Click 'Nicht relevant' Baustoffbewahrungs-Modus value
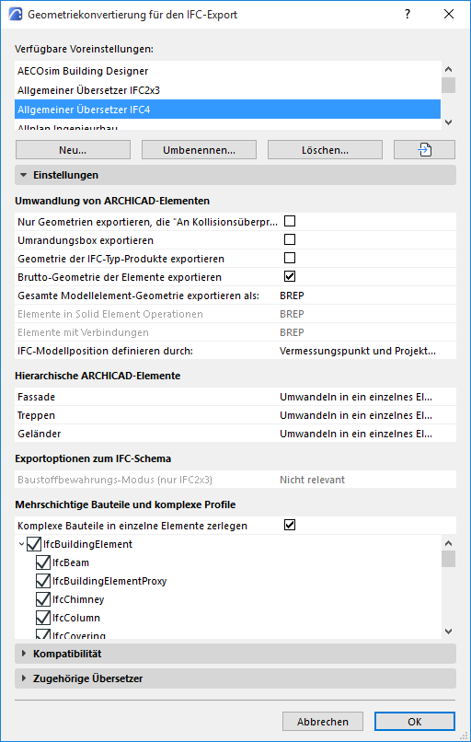This screenshot has height=742, width=471. [x=312, y=480]
